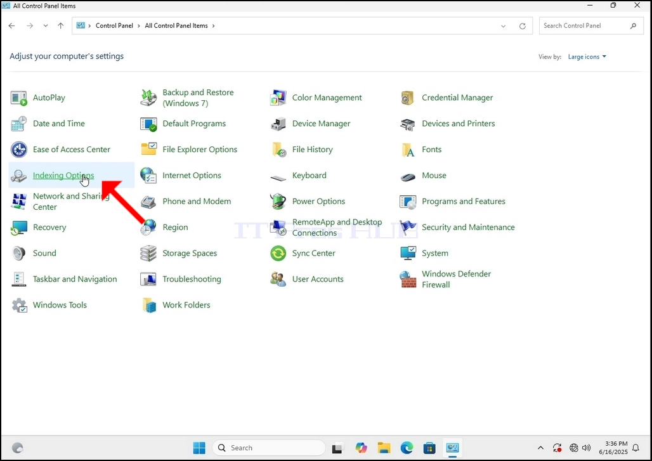Screen dimensions: 652x461
Task: Launch the Device Manager icon
Action: [x=278, y=124]
